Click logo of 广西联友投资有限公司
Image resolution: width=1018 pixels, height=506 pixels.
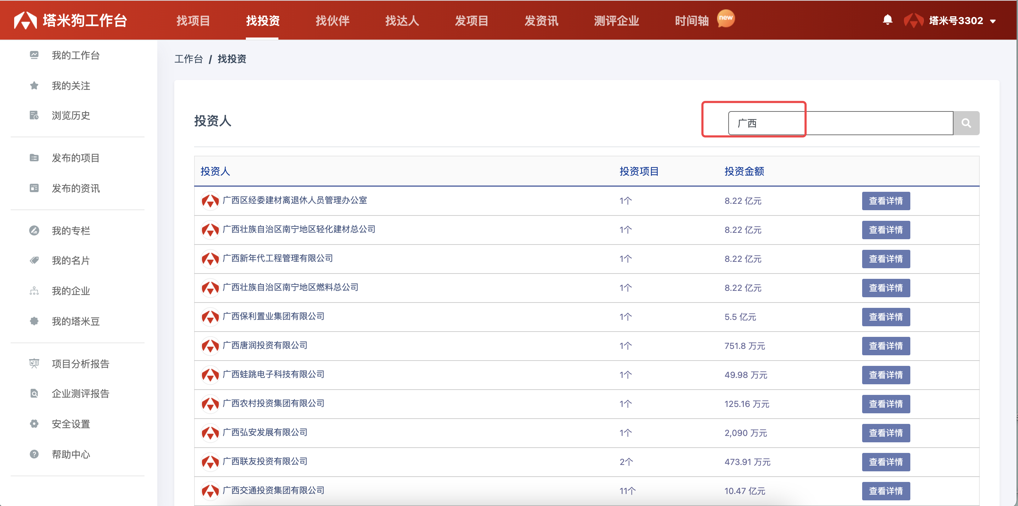pyautogui.click(x=210, y=462)
